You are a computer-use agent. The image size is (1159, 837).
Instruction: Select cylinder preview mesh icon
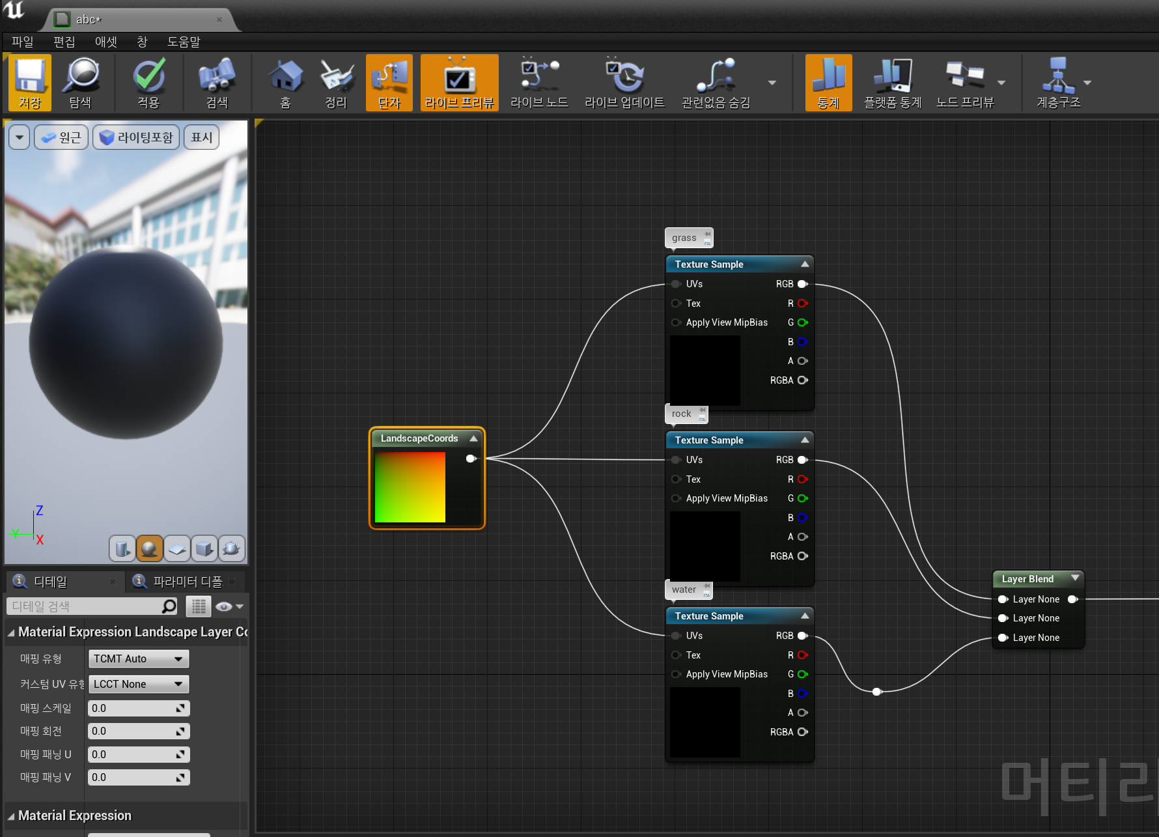click(122, 548)
